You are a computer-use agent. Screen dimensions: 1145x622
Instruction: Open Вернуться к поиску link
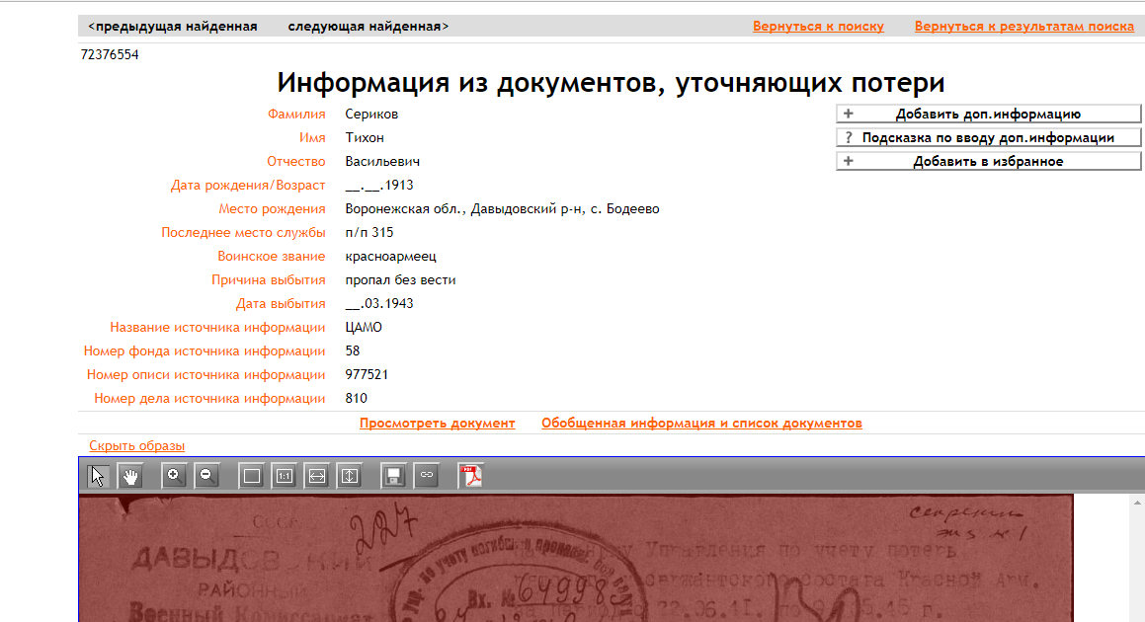tap(818, 27)
